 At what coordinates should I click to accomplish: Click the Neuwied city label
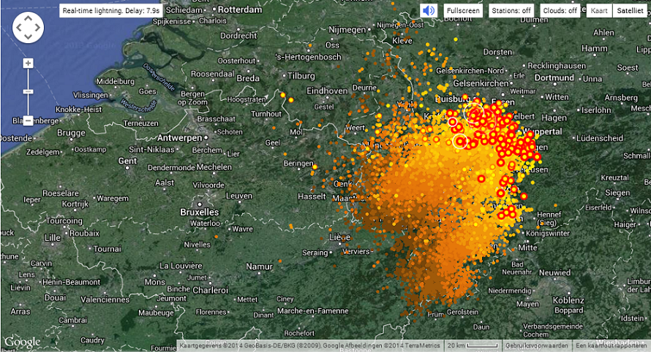pos(554,272)
